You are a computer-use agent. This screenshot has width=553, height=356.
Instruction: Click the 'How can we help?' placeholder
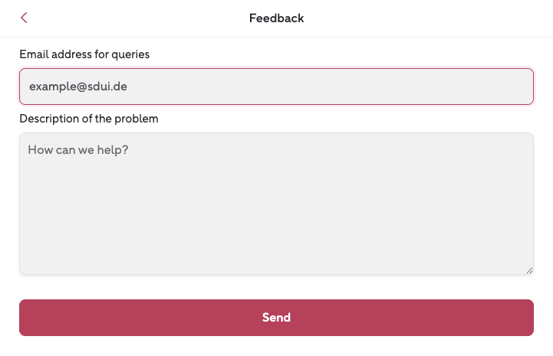pos(78,150)
